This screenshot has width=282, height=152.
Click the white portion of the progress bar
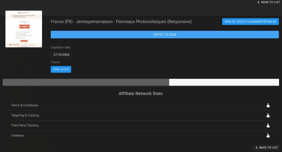pos(224,82)
